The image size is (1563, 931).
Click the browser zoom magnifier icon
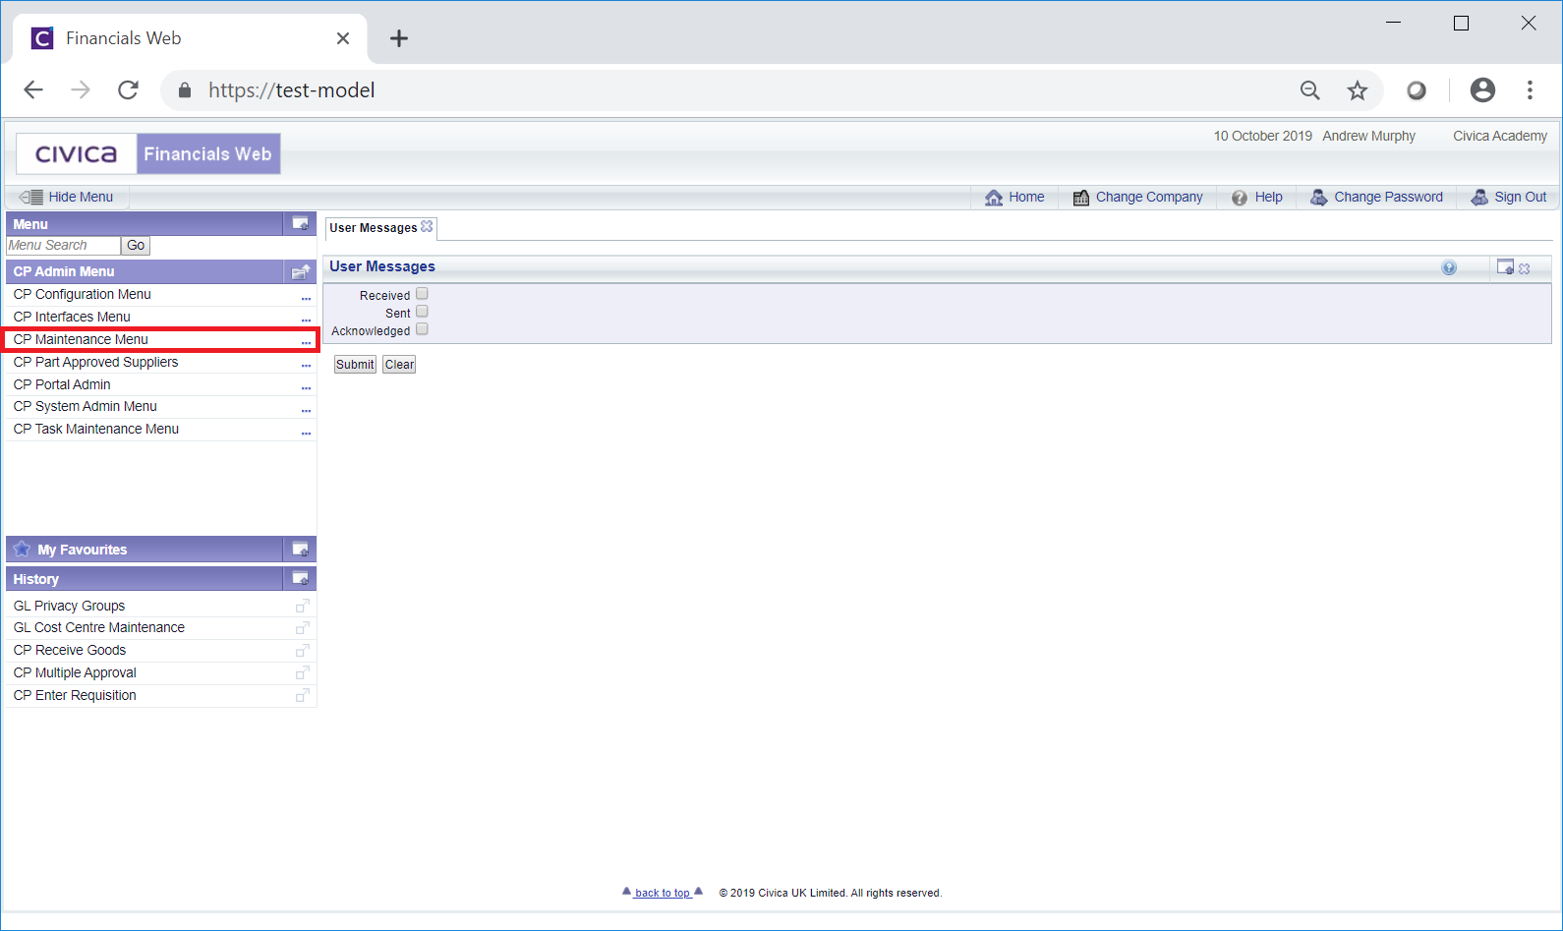[x=1310, y=90]
